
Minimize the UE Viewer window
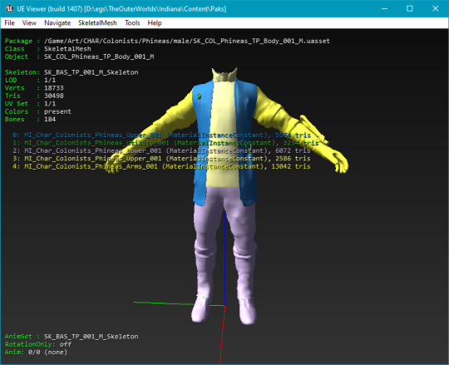pyautogui.click(x=385, y=8)
